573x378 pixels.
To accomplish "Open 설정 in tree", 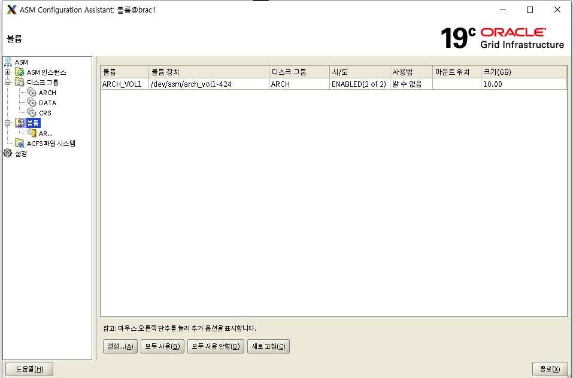I will coord(21,154).
